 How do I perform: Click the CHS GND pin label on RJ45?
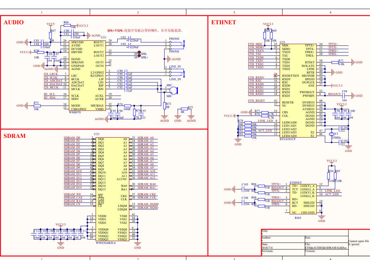(308, 213)
